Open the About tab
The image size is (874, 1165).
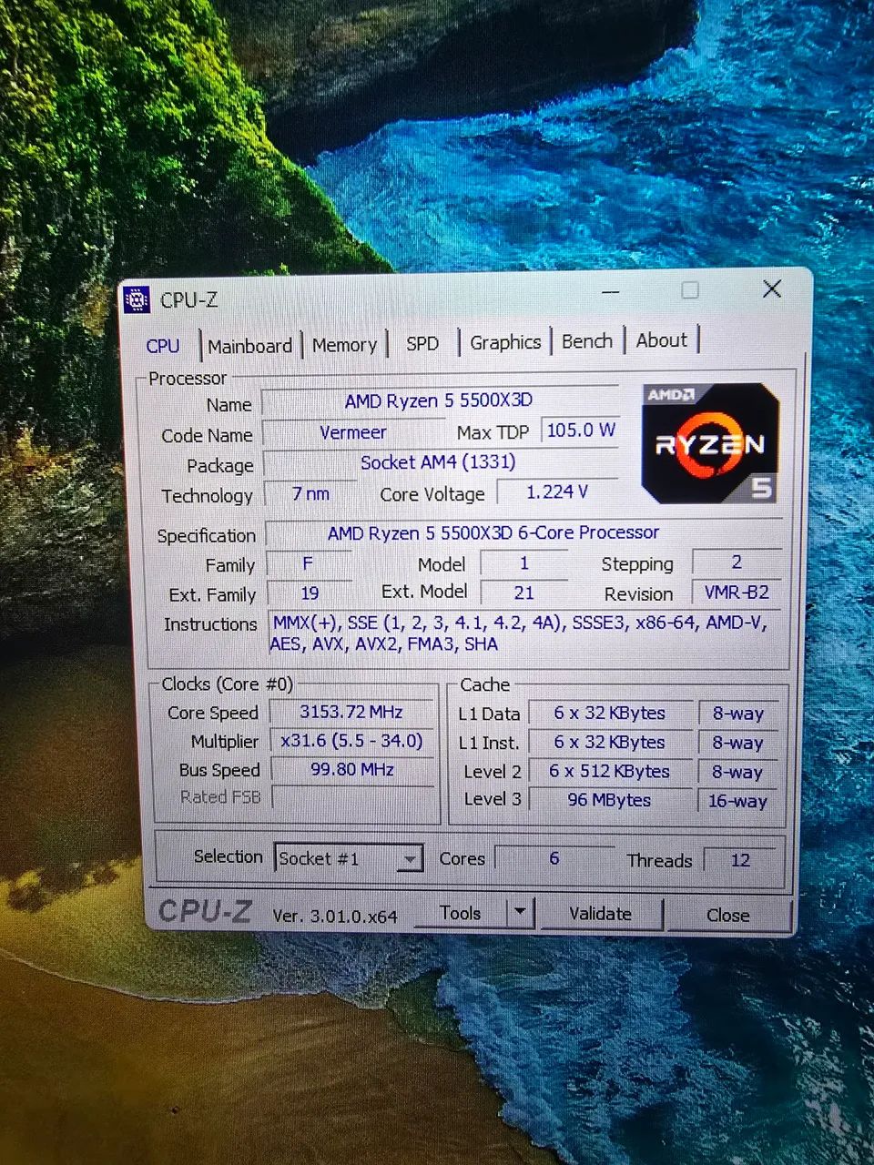pyautogui.click(x=662, y=340)
